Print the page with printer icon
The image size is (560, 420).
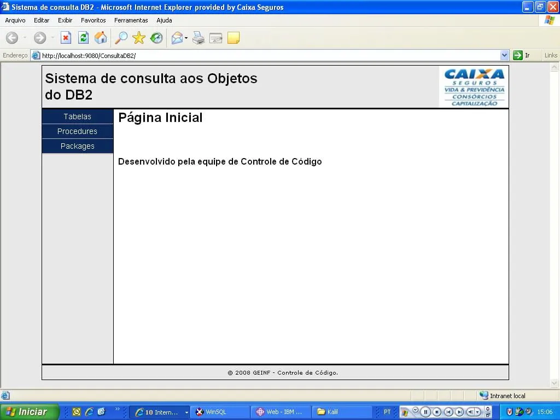[198, 38]
